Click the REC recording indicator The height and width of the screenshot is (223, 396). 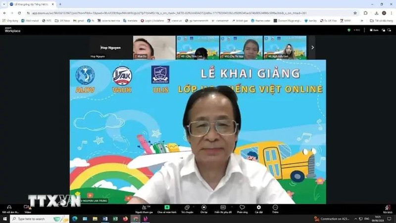click(357, 30)
